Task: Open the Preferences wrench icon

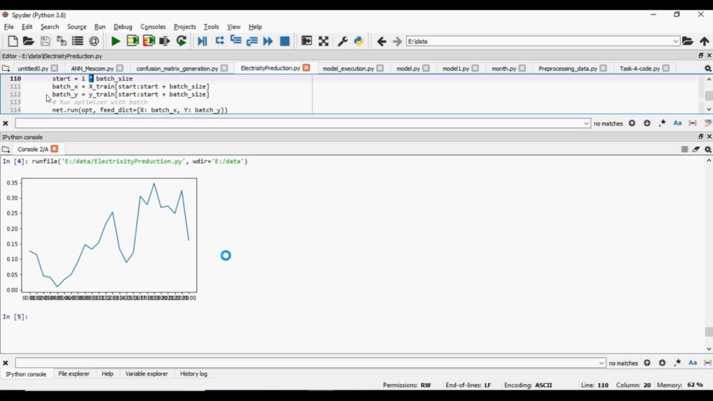Action: click(342, 41)
